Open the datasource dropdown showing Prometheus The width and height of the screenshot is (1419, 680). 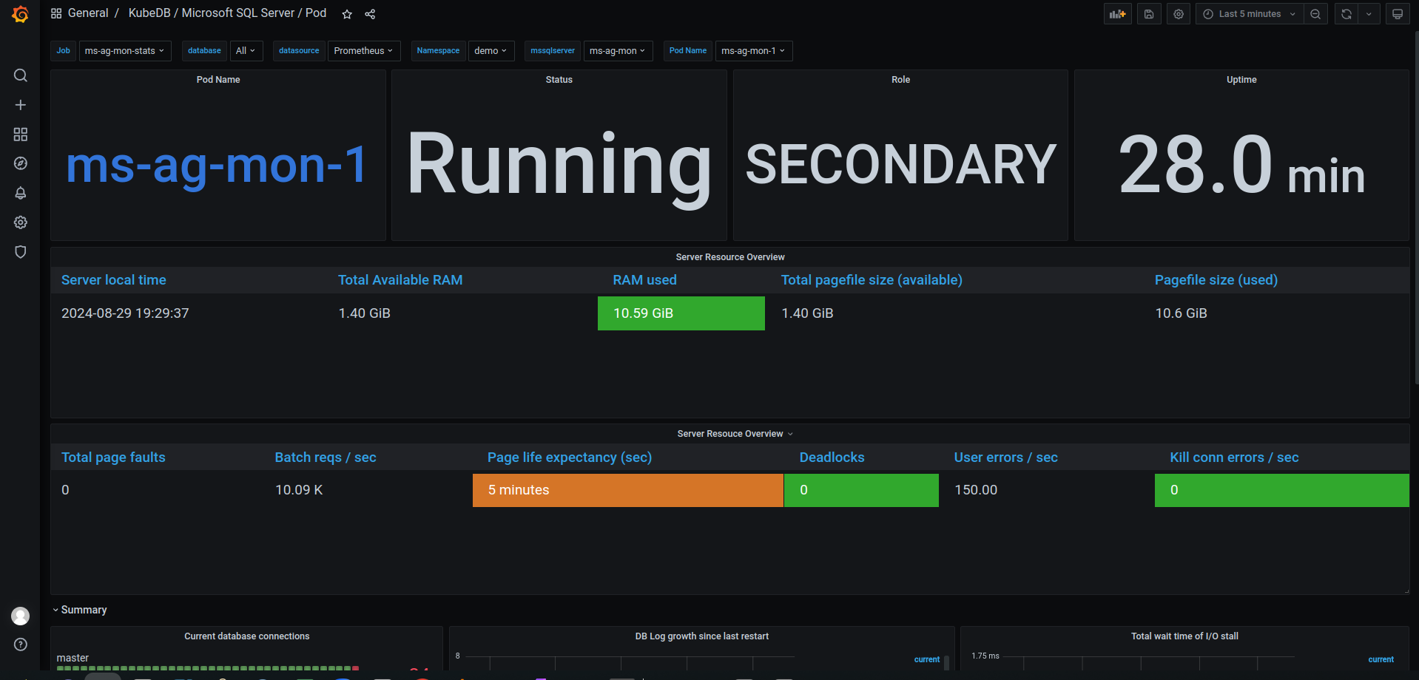coord(363,51)
